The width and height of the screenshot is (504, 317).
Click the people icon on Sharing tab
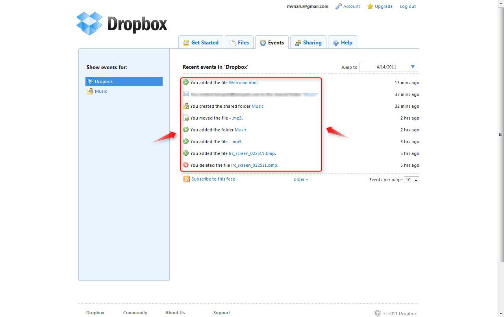(298, 42)
